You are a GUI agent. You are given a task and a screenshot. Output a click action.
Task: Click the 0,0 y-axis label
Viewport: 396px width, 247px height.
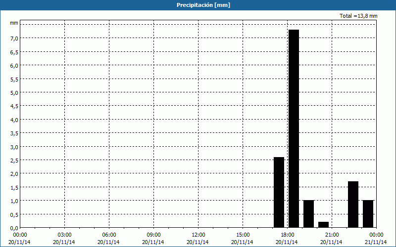(x=14, y=228)
